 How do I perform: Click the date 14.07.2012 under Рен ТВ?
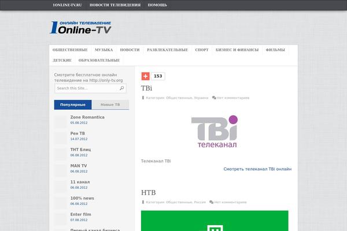[79, 139]
